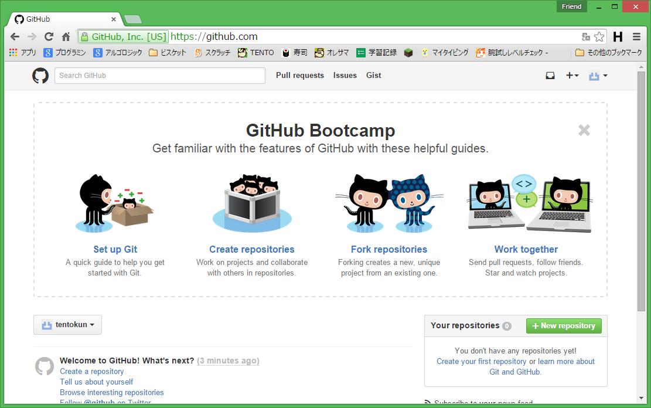Click the 寿司 bookmark icon
This screenshot has width=651, height=408.
point(285,52)
